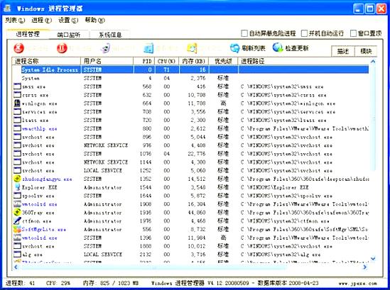
Task: Sort by the PID column header
Action: coord(144,61)
